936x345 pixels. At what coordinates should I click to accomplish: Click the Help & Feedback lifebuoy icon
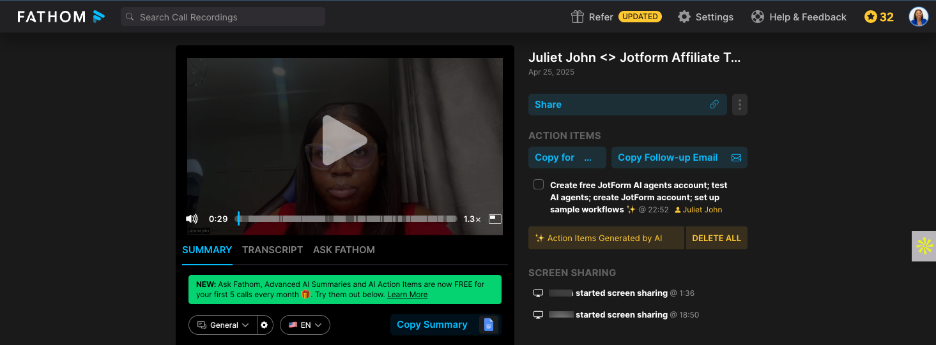(x=758, y=17)
